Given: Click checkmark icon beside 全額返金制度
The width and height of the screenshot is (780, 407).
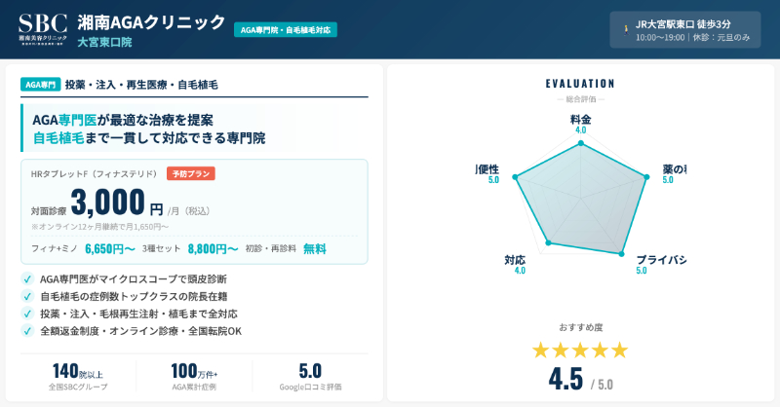Looking at the screenshot, I should click(26, 331).
